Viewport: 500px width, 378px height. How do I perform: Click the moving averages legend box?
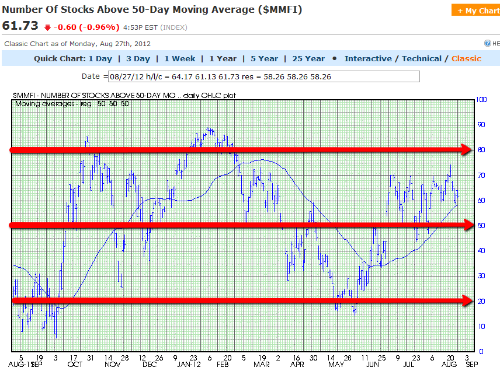point(71,103)
